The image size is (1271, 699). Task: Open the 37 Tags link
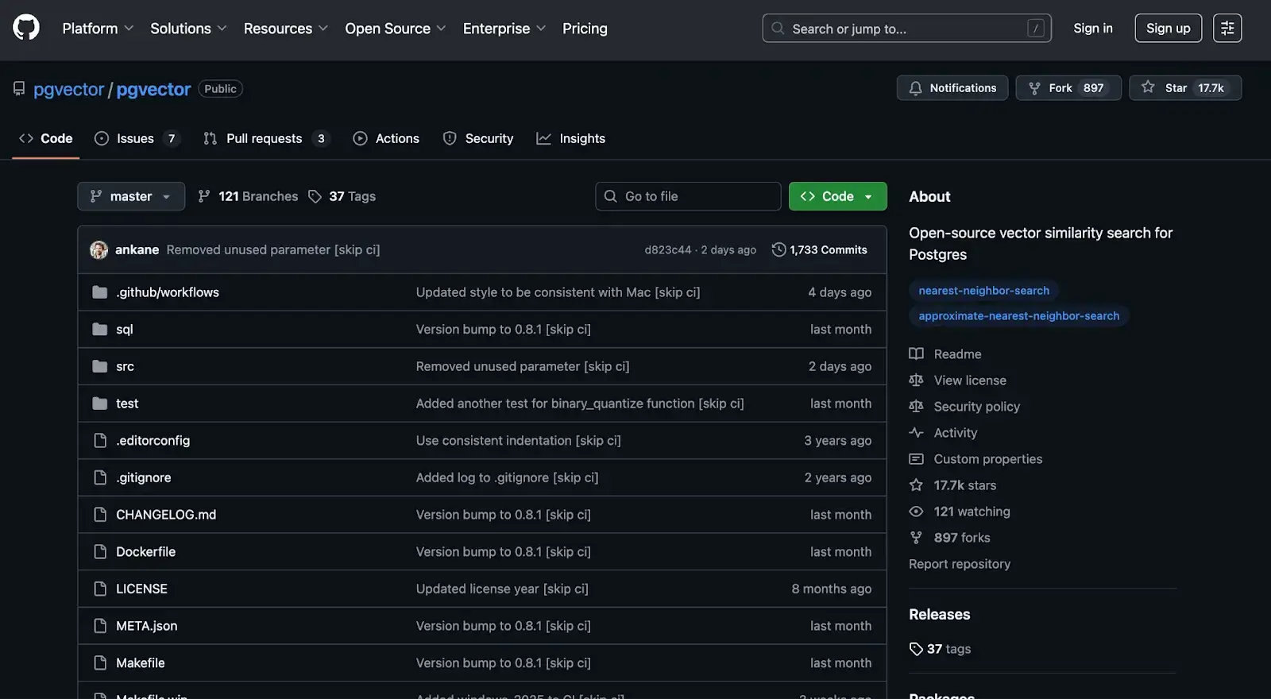pos(342,196)
